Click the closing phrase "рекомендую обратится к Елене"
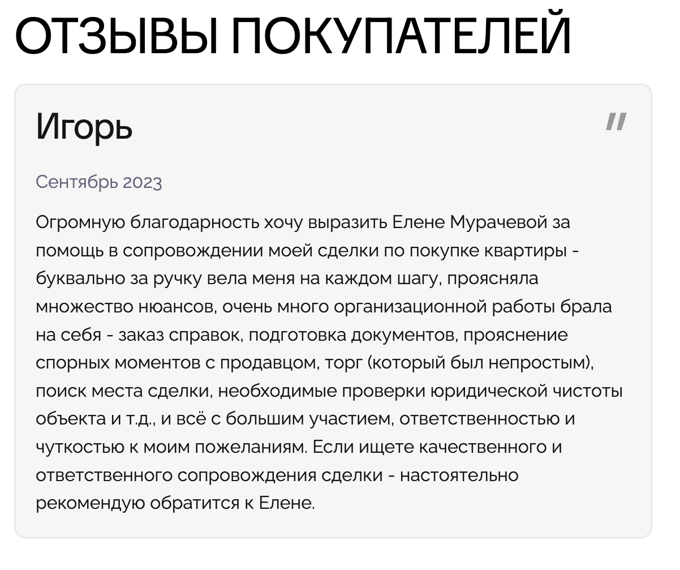Screen dimensions: 680x570 click(174, 503)
